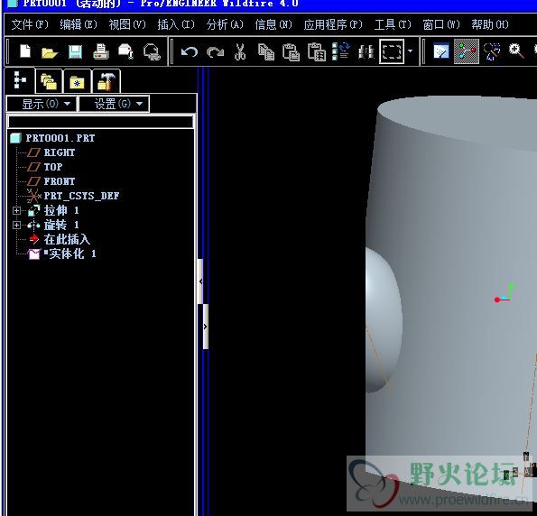Print the current model
This screenshot has width=537, height=516.
[x=101, y=52]
